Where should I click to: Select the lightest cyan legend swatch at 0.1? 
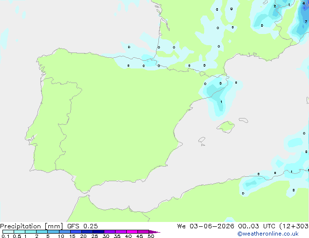click(8, 232)
